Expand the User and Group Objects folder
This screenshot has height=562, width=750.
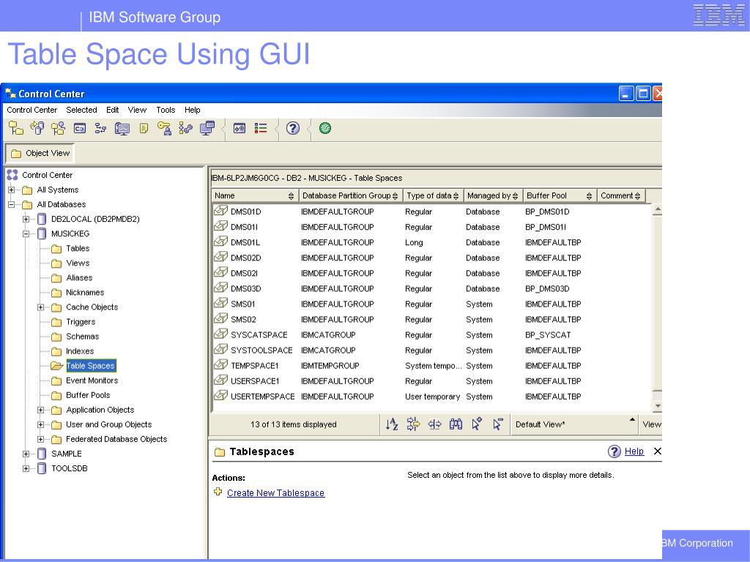click(x=41, y=424)
